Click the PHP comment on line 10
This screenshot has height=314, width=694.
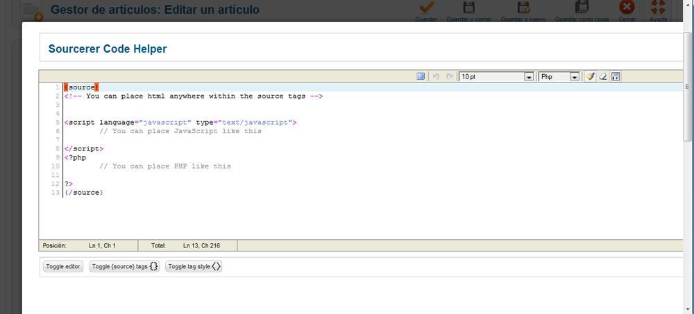[x=165, y=166]
